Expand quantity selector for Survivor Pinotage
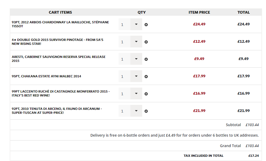This screenshot has height=161, width=266. 136,42
